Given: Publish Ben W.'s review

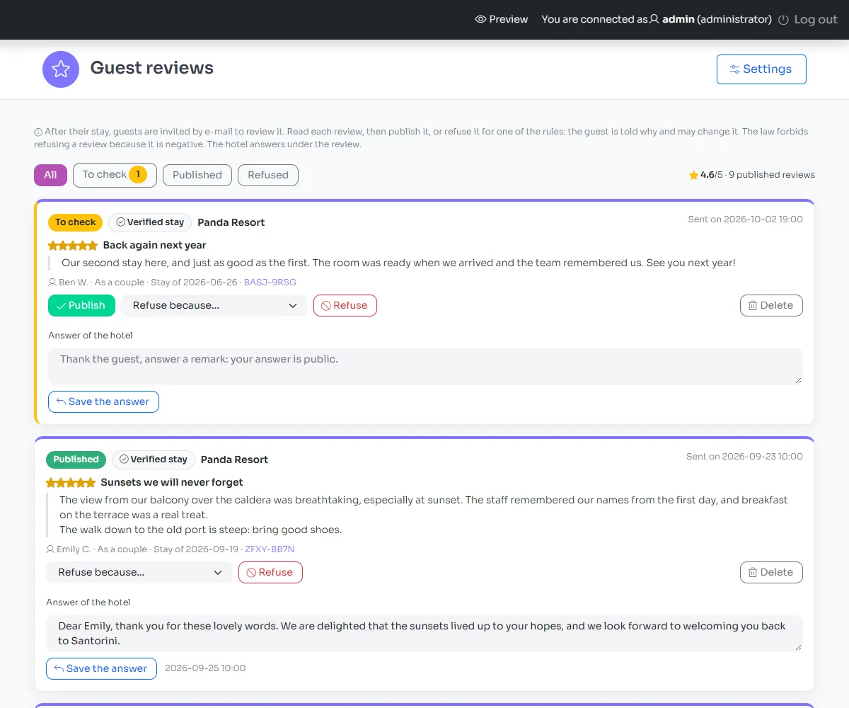Looking at the screenshot, I should point(81,305).
